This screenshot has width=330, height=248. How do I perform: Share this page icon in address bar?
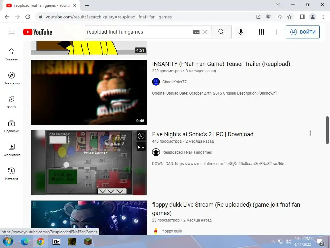tap(279, 17)
